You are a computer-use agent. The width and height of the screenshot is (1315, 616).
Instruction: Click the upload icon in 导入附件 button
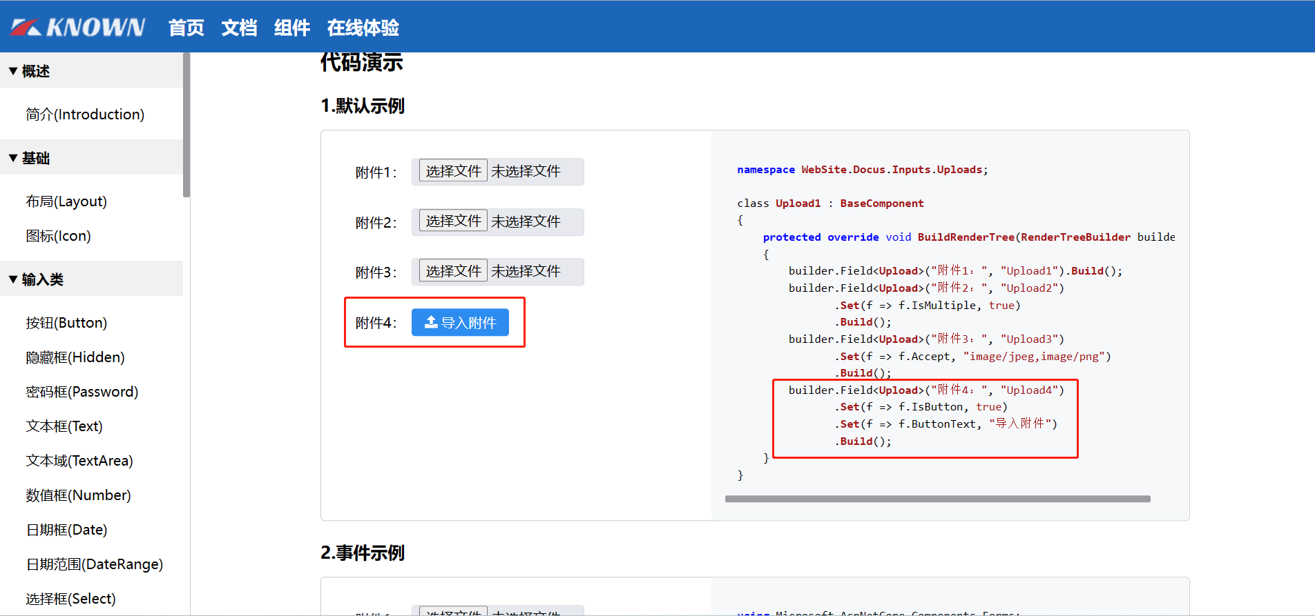point(431,322)
